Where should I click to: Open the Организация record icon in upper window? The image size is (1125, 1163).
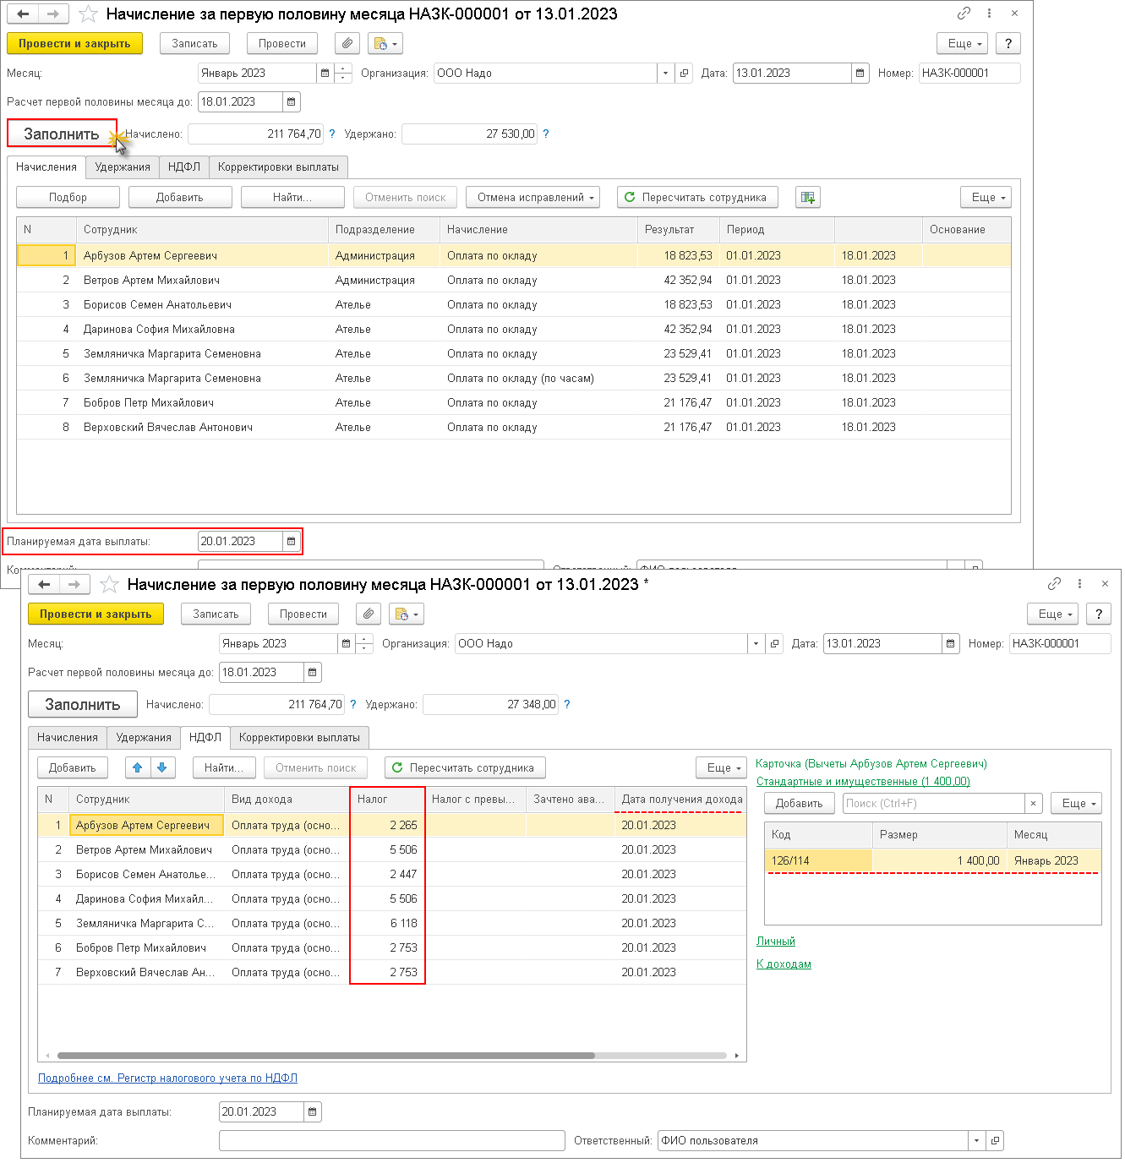[685, 74]
